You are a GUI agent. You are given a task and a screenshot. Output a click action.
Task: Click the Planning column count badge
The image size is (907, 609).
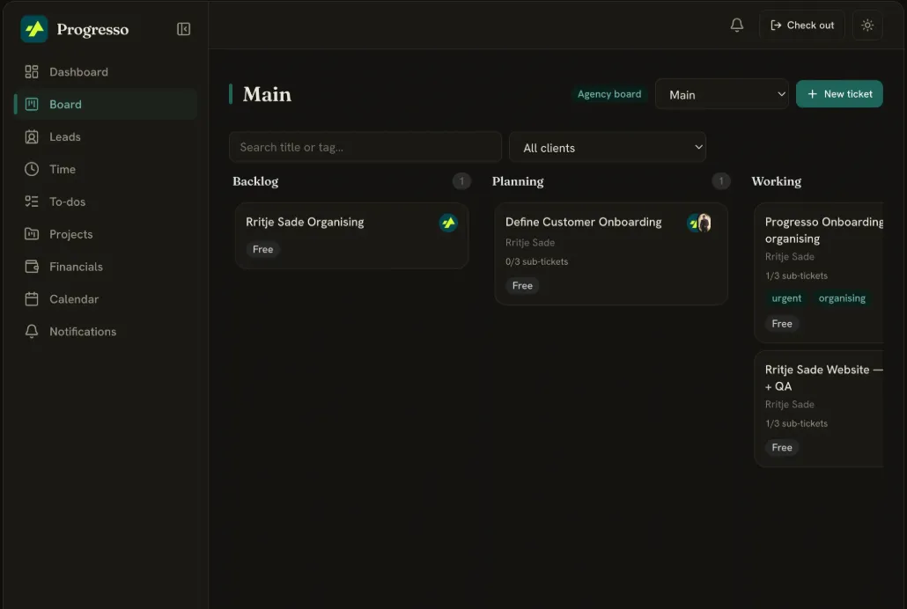click(720, 181)
